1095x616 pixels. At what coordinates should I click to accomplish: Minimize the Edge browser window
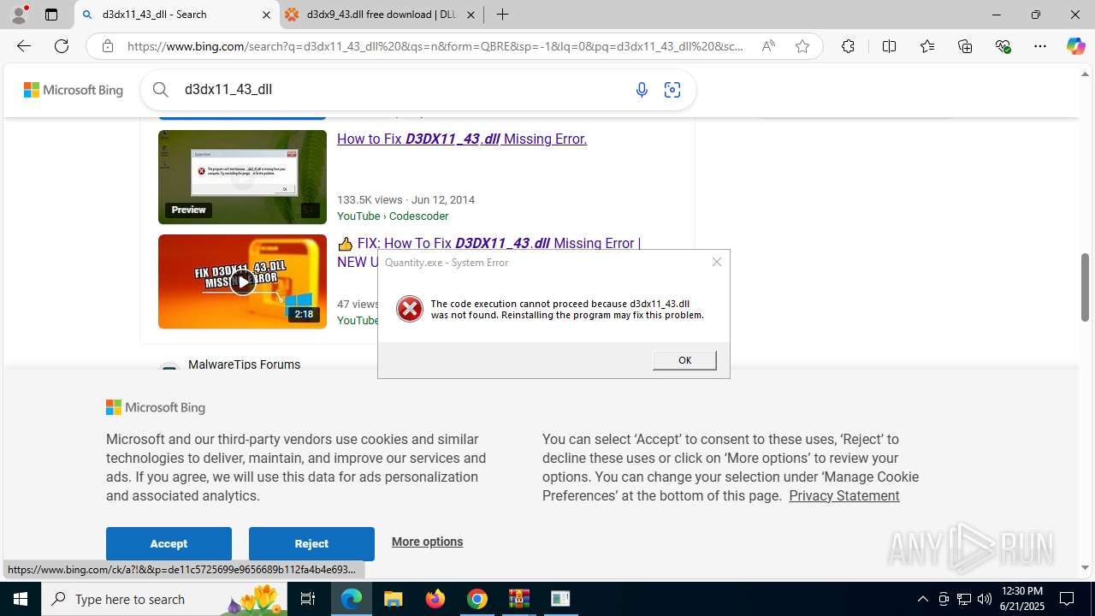(997, 15)
